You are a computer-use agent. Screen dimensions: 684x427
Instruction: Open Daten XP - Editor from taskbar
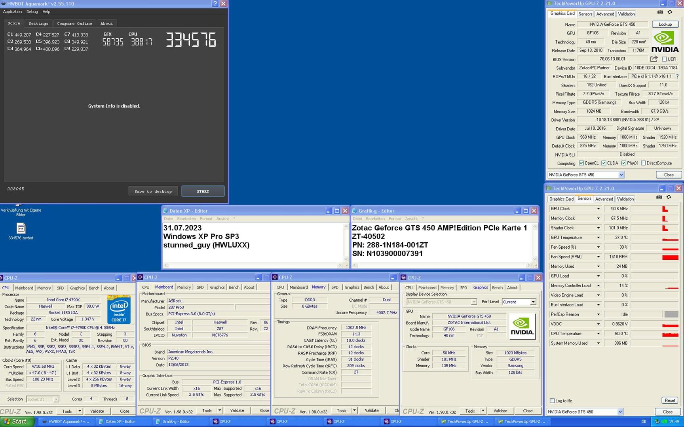(x=123, y=421)
